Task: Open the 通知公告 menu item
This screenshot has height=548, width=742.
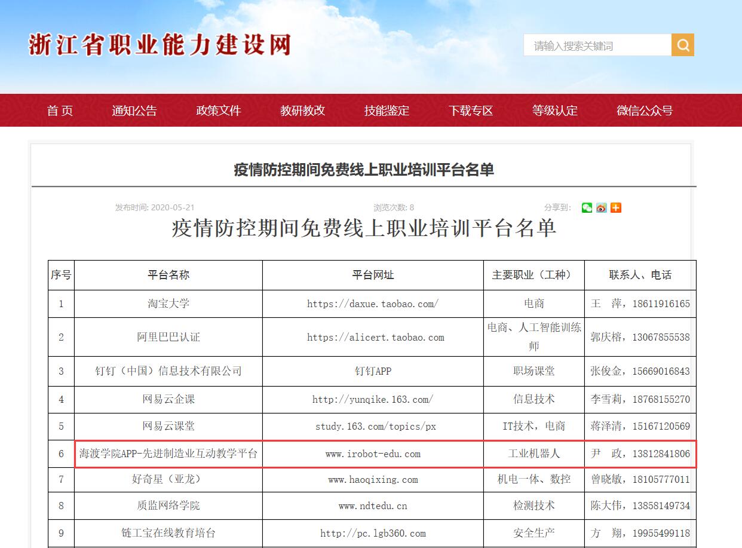Action: (x=134, y=111)
